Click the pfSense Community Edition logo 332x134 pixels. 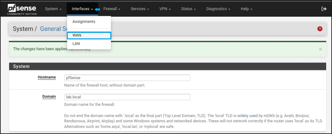(x=22, y=9)
